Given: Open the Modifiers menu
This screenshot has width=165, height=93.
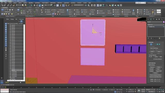Looking at the screenshot, I should click(x=31, y=3).
